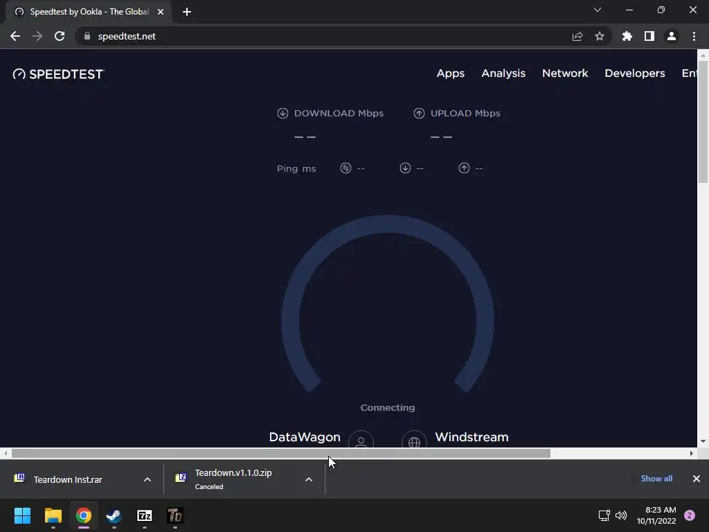The width and height of the screenshot is (709, 532).
Task: Click the globe icon next to Windstream
Action: [414, 440]
